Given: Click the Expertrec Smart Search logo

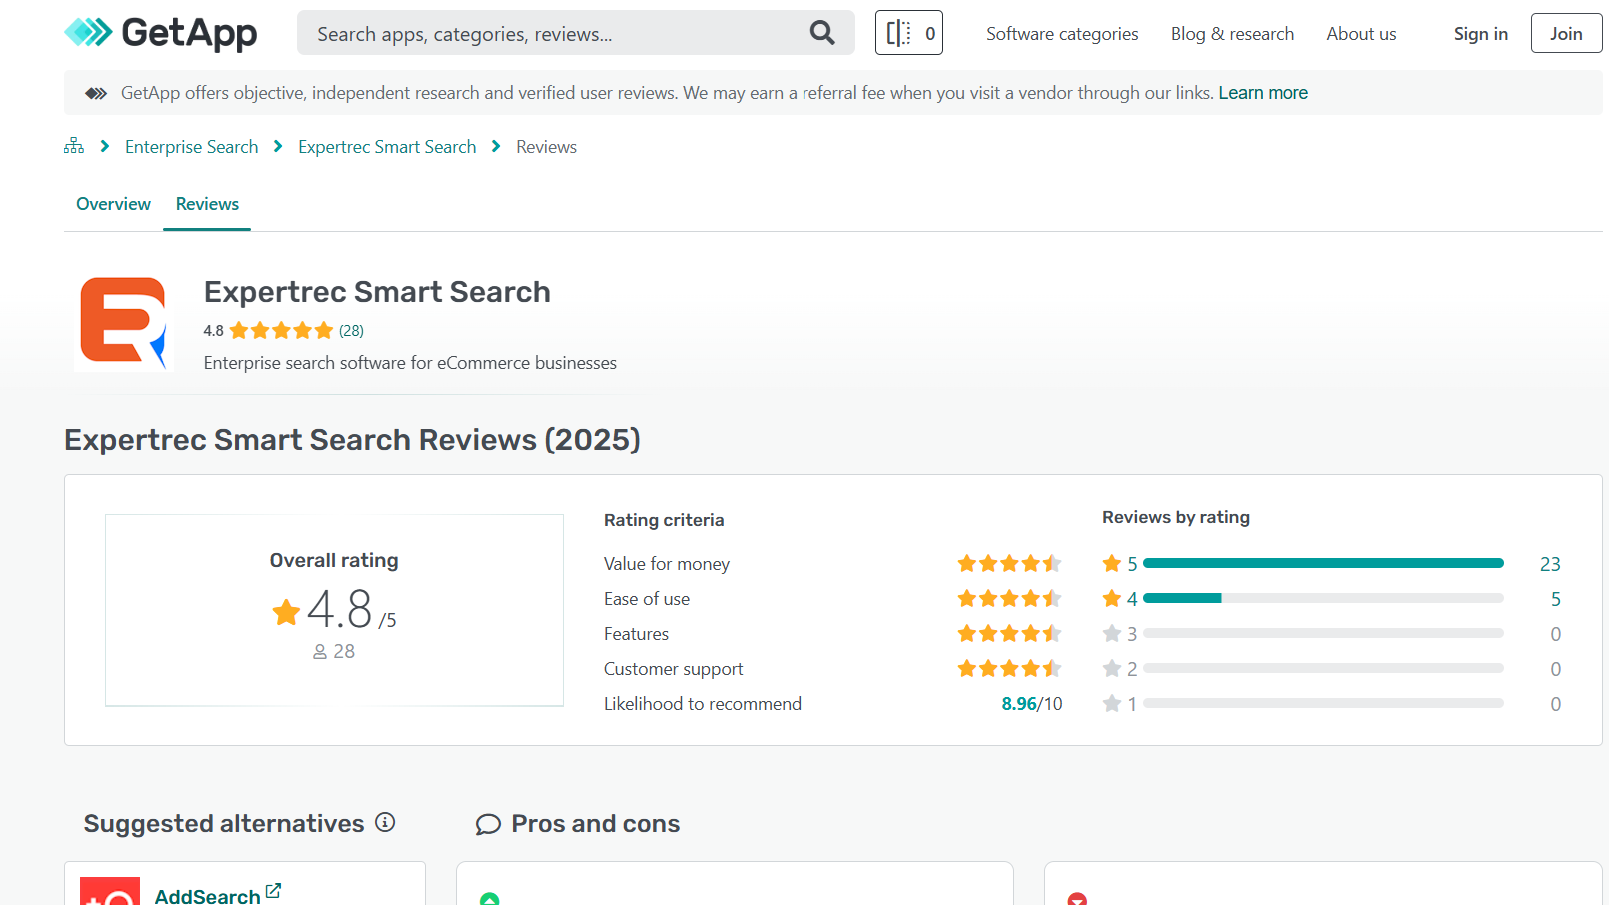Looking at the screenshot, I should click(x=123, y=324).
